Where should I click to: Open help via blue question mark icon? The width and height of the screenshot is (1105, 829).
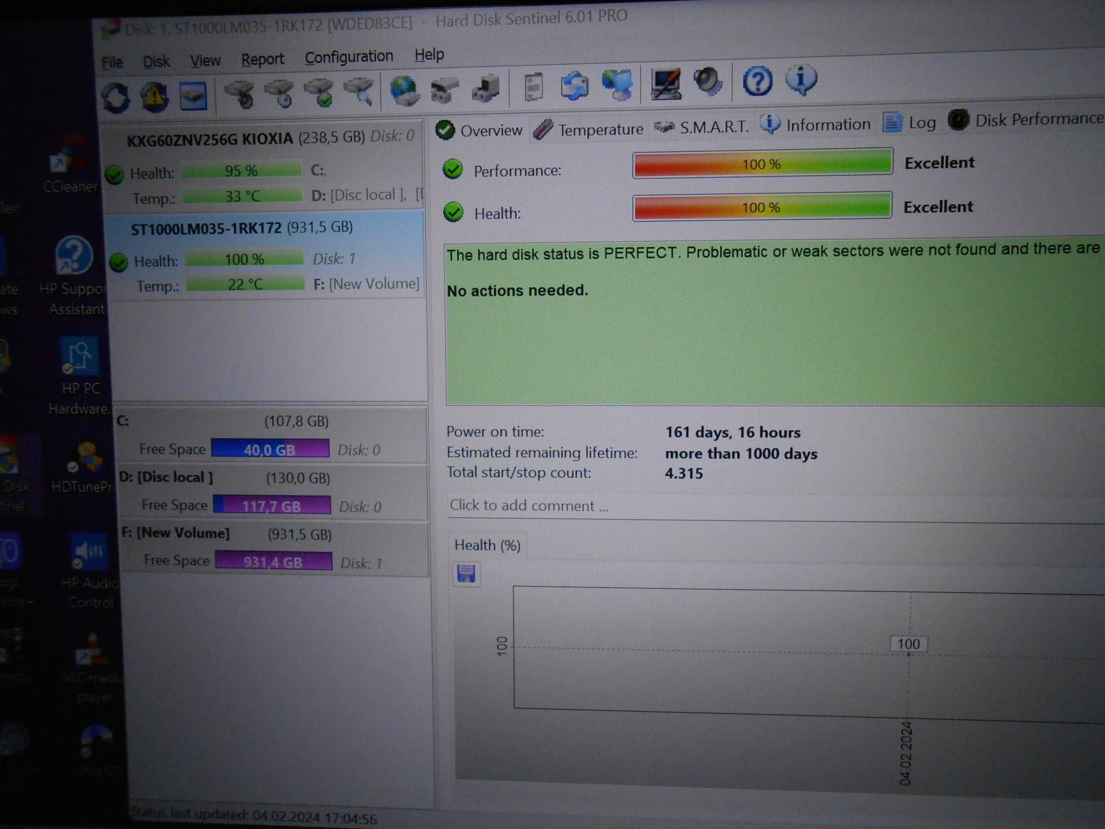point(757,81)
